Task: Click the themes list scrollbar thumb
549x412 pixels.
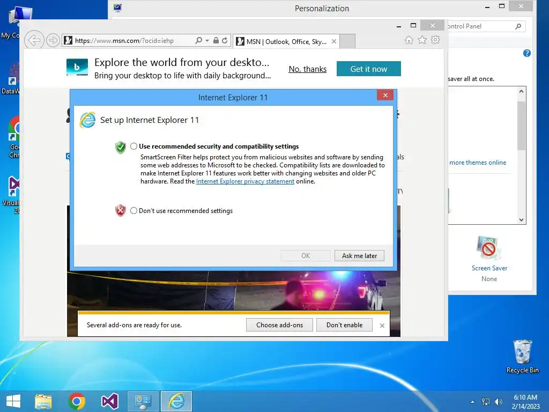Action: click(521, 126)
